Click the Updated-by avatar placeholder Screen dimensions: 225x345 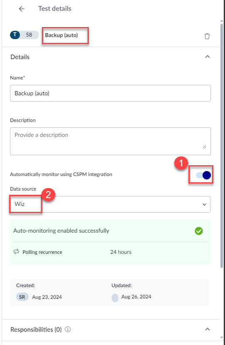115,298
